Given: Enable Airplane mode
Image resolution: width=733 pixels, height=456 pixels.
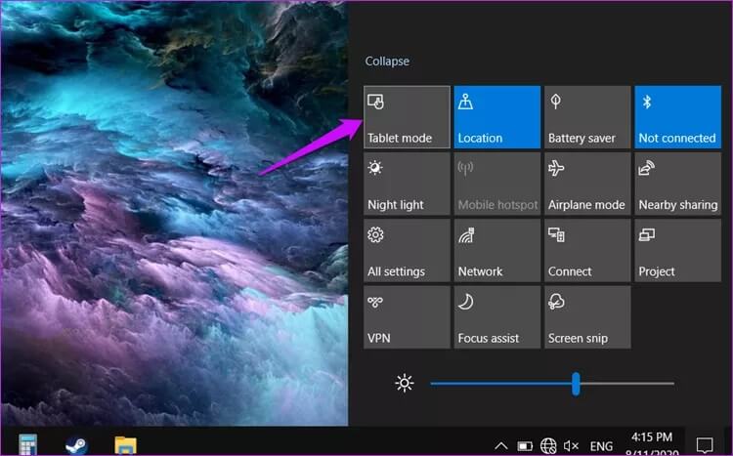Looking at the screenshot, I should [x=587, y=185].
